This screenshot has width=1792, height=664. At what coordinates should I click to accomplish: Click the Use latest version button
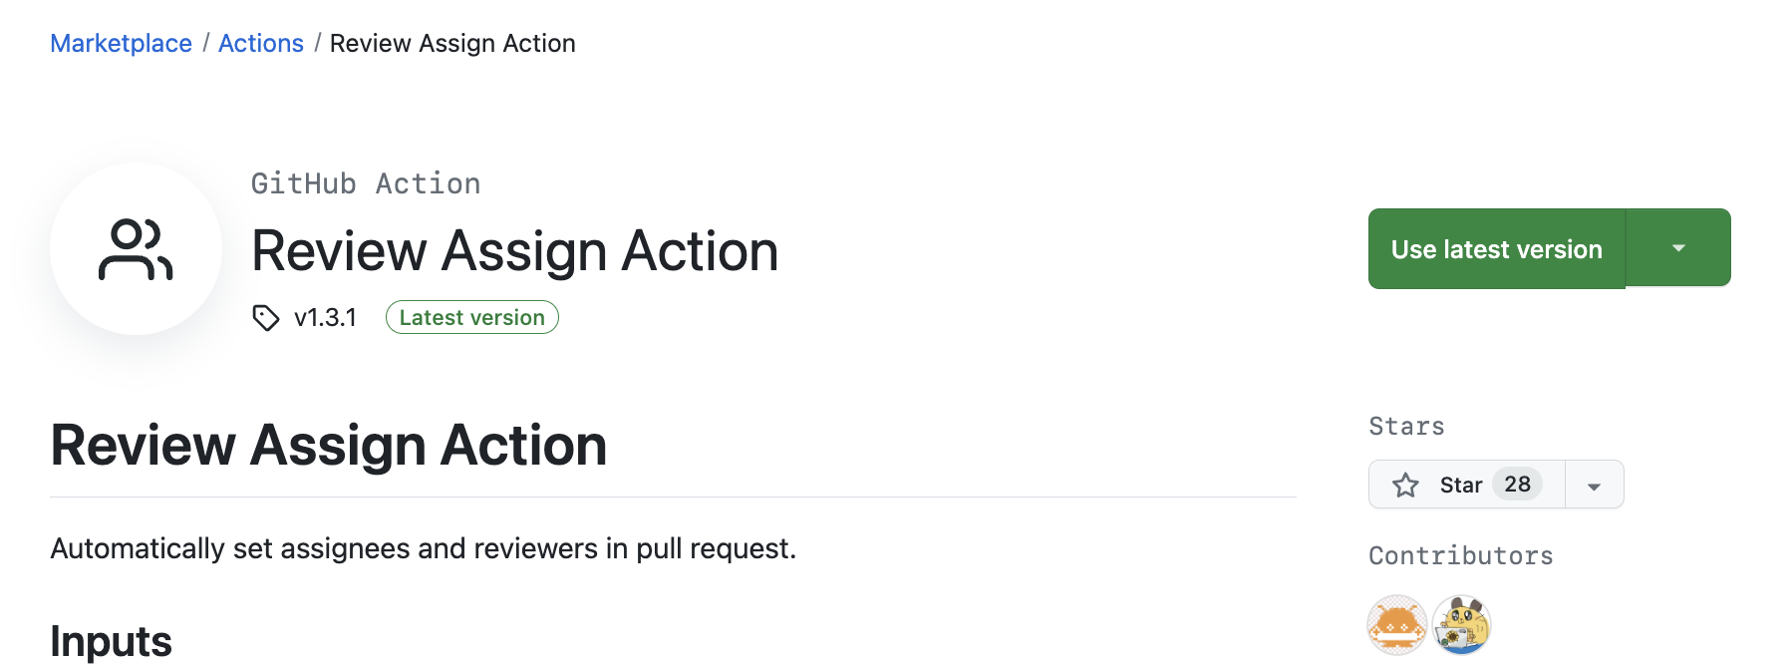[x=1497, y=248]
